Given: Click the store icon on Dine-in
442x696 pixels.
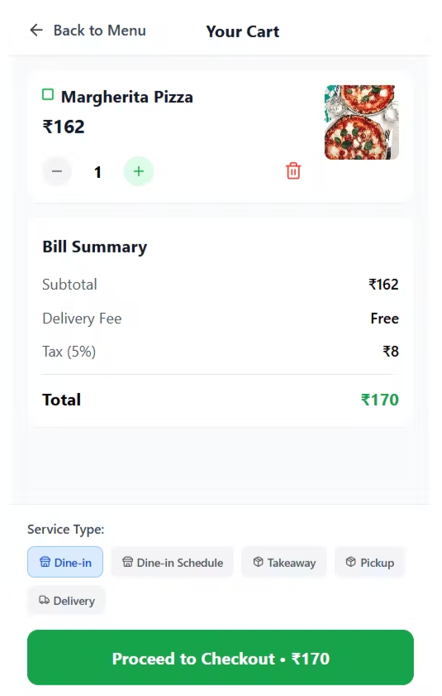Looking at the screenshot, I should (x=45, y=562).
